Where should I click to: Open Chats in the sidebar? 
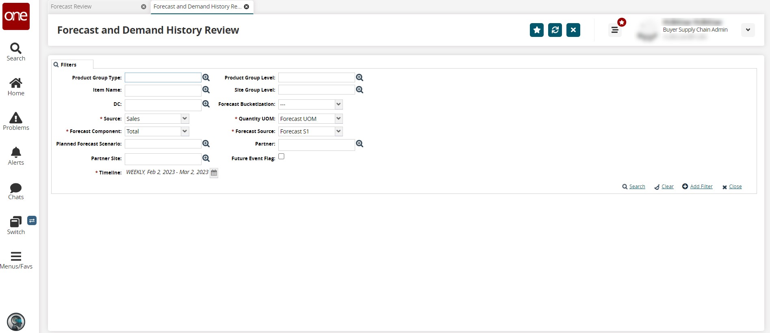[16, 191]
